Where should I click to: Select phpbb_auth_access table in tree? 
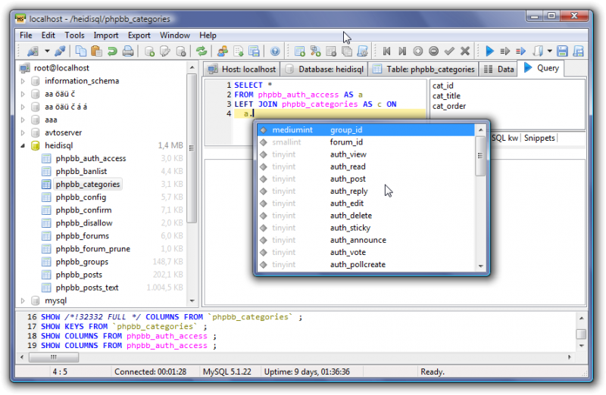pos(91,158)
